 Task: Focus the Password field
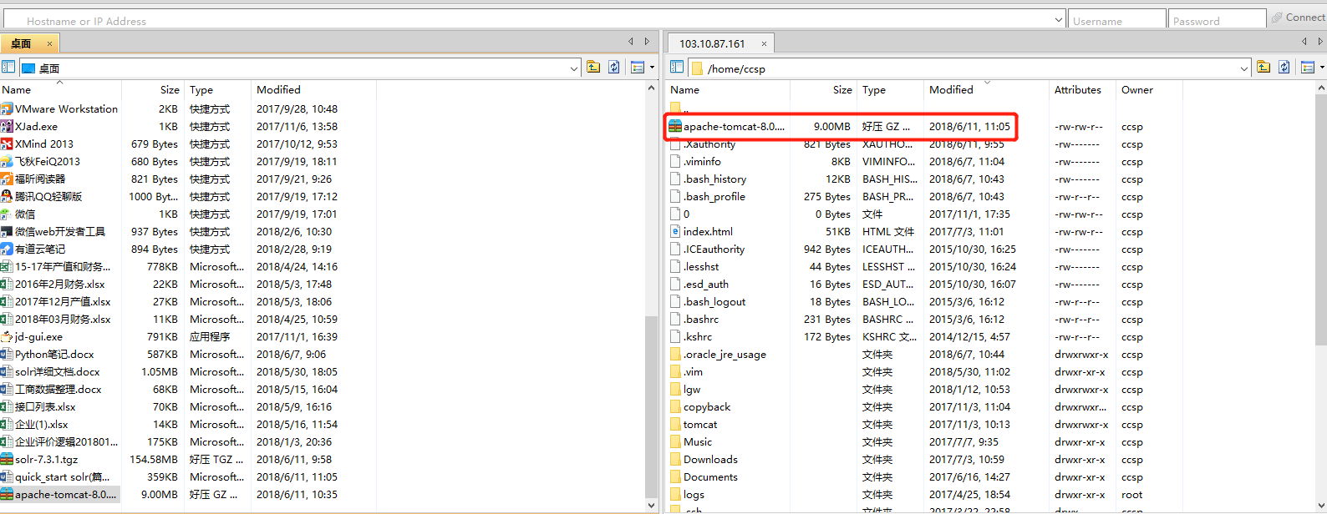(x=1217, y=20)
